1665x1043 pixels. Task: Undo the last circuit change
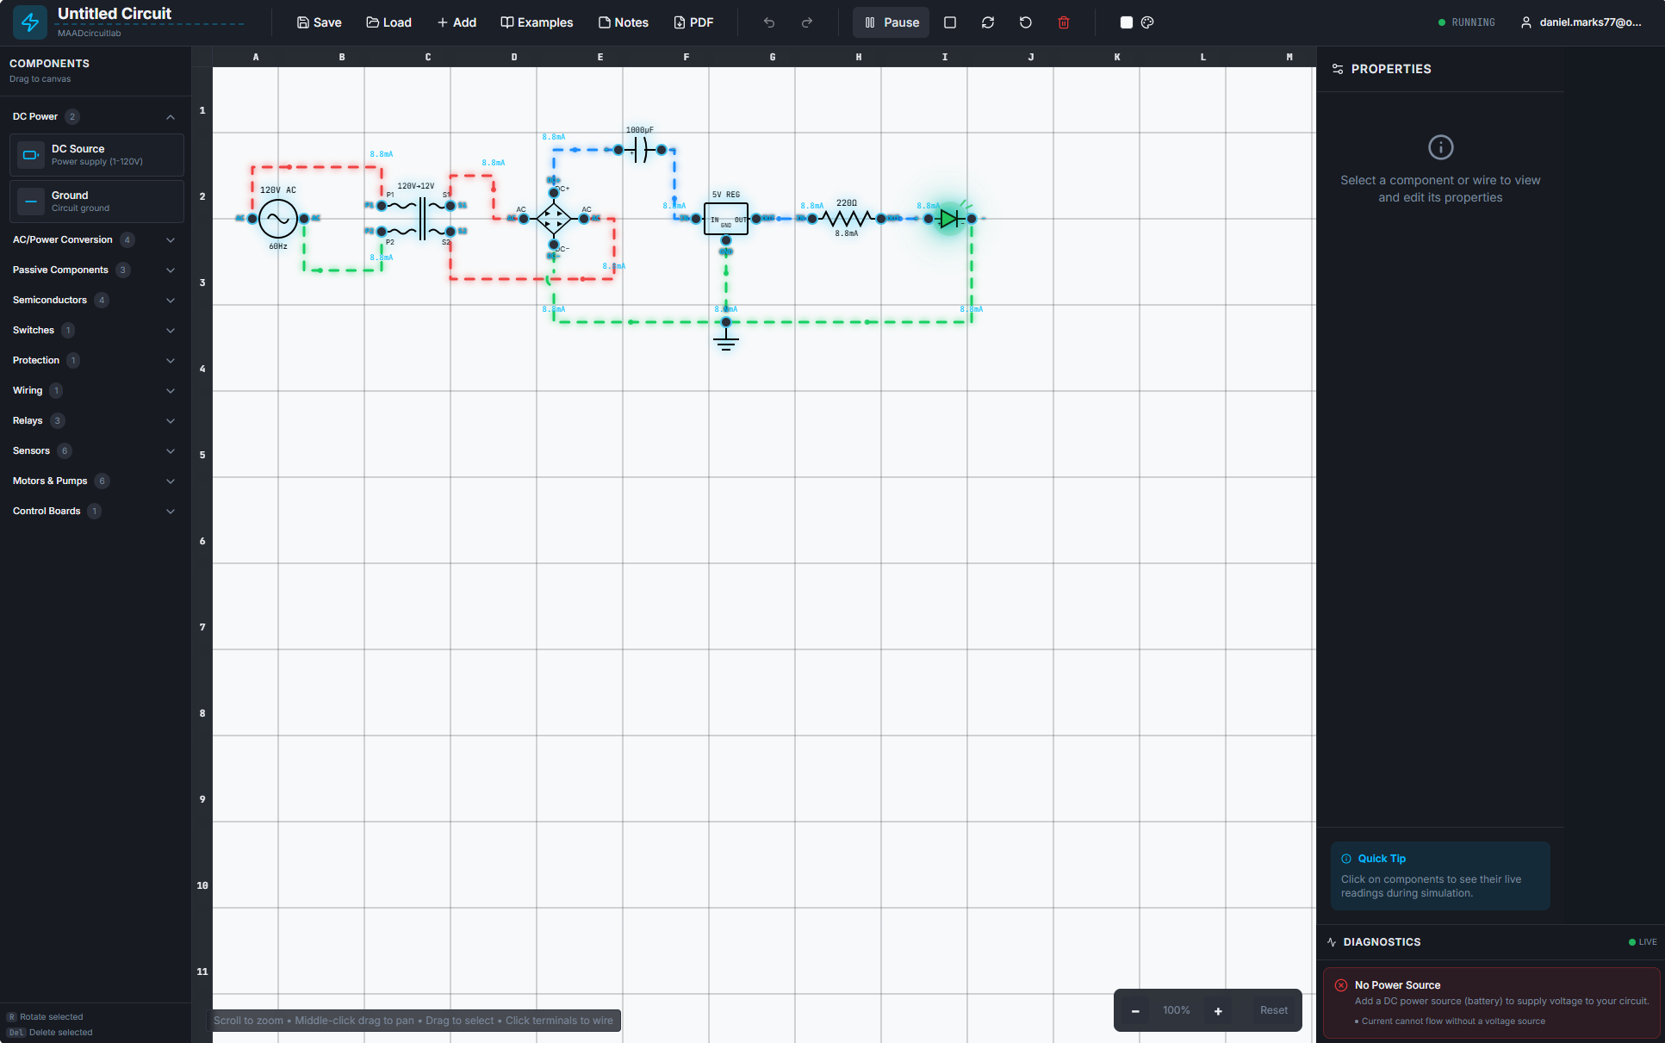click(769, 22)
